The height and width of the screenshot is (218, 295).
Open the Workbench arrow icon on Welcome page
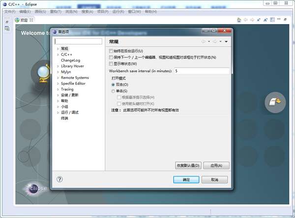pos(275,102)
